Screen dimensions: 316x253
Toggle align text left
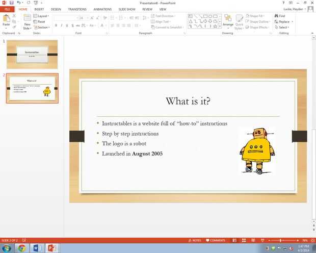112,26
